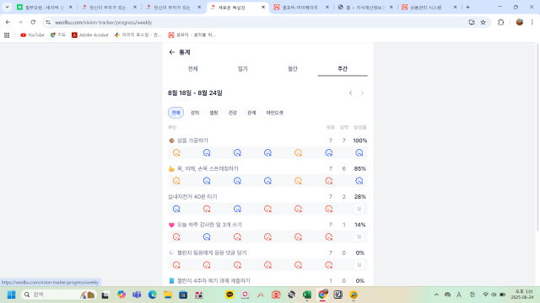Click the 100% achievement value
This screenshot has width=540, height=303.
click(360, 141)
